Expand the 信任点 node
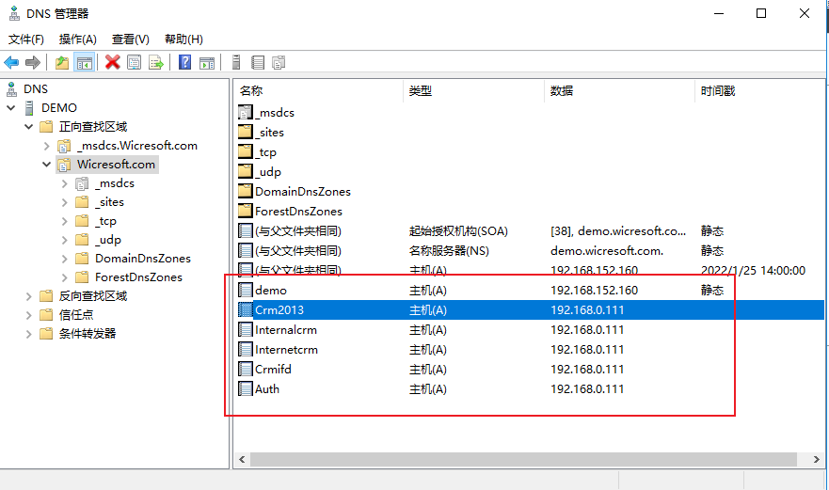 (x=29, y=315)
